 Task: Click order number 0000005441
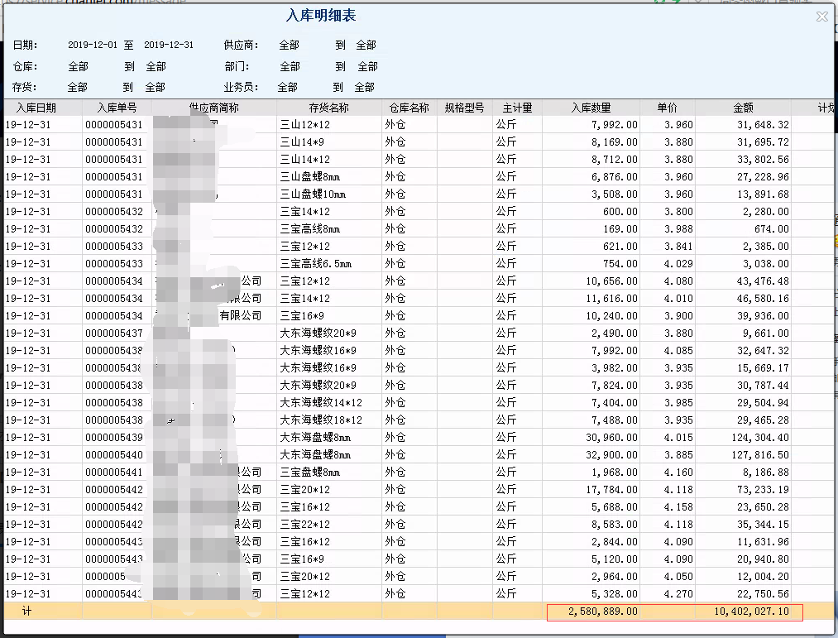(114, 473)
